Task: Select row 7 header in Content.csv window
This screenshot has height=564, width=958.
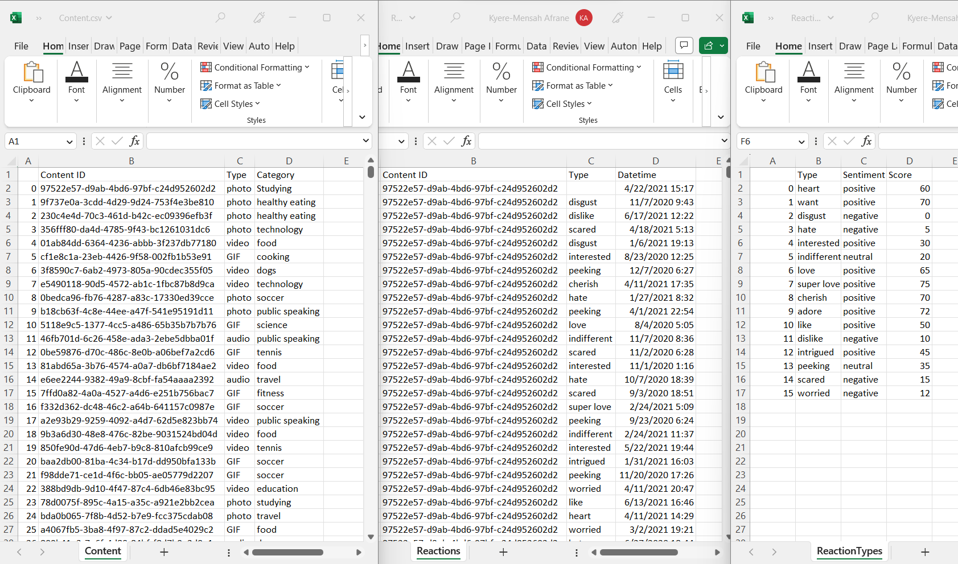Action: pyautogui.click(x=9, y=256)
